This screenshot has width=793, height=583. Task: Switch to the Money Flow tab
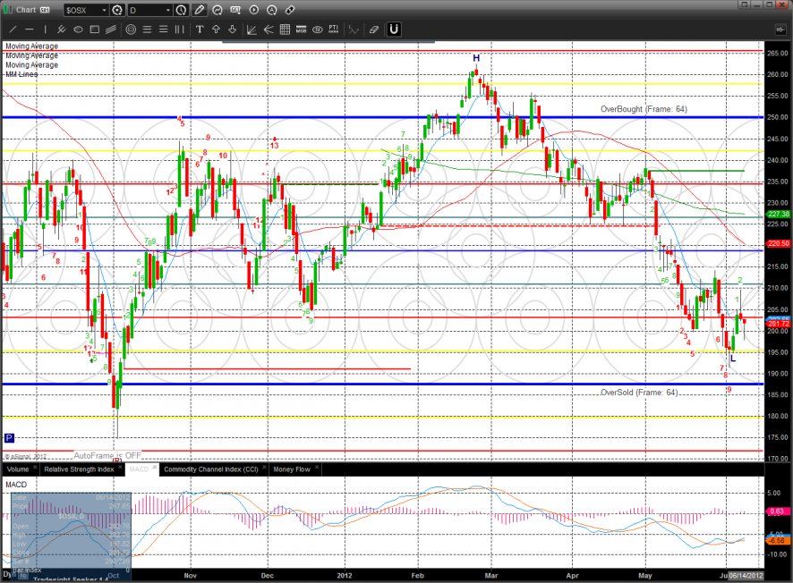tap(291, 469)
